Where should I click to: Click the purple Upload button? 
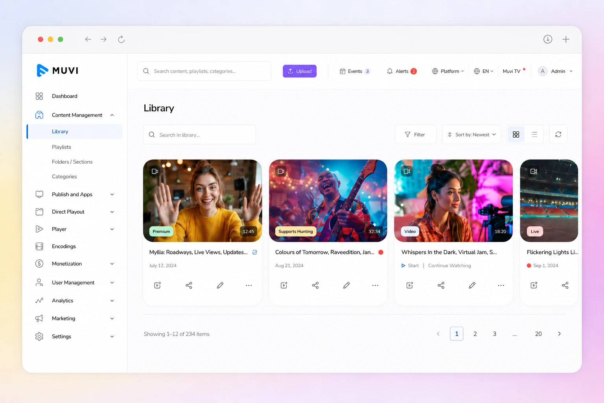[300, 71]
